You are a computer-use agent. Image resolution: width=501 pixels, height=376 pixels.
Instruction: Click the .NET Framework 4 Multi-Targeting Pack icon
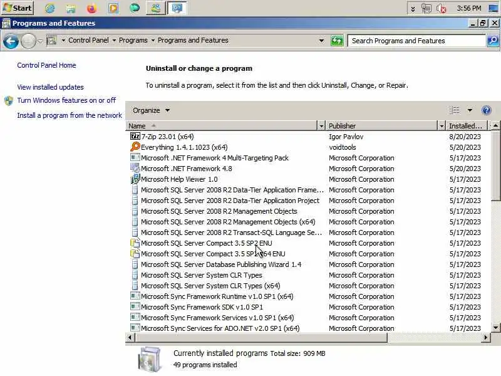coord(135,158)
